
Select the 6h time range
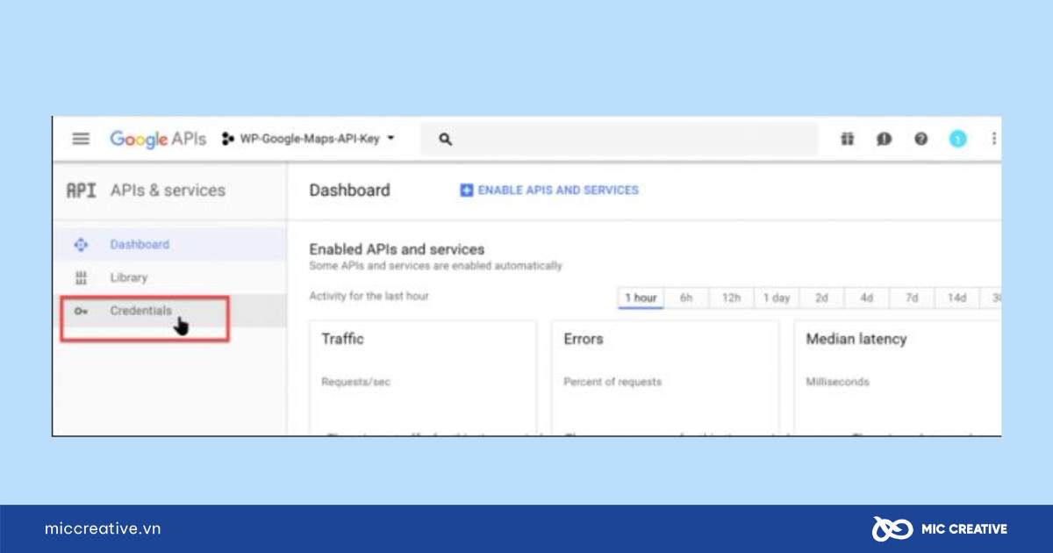(x=686, y=298)
